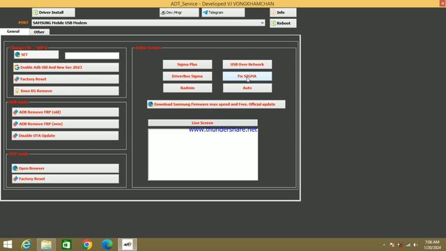
Task: Open the Windows Start menu
Action: click(x=8, y=245)
